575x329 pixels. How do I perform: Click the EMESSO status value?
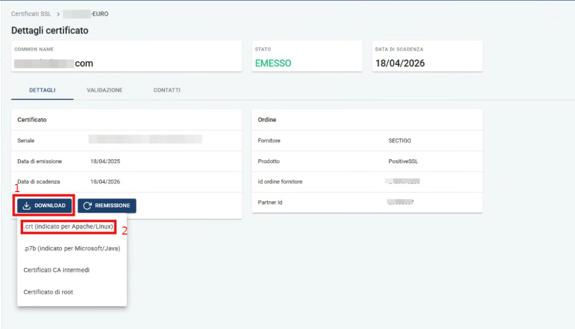(x=273, y=63)
